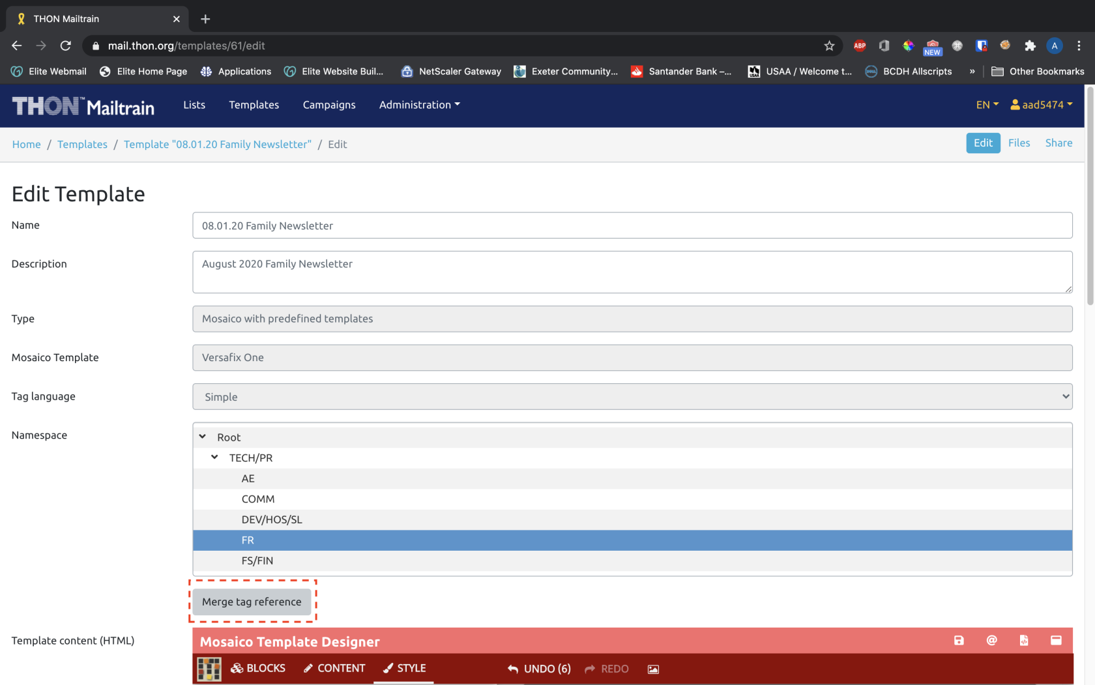This screenshot has width=1095, height=685.
Task: Open the Chrome profile avatar A
Action: [1055, 46]
